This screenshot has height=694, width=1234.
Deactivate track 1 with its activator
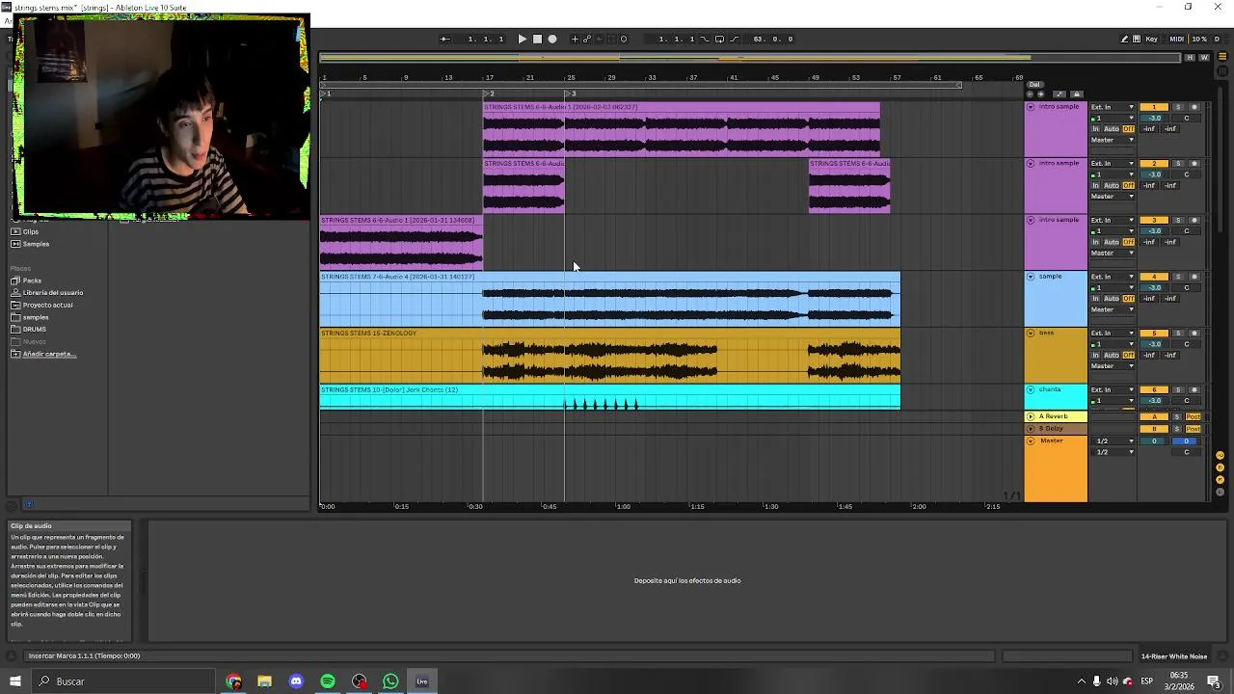1154,107
